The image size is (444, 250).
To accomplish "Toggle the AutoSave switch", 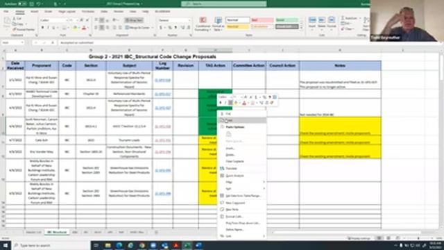I will tap(22, 4).
